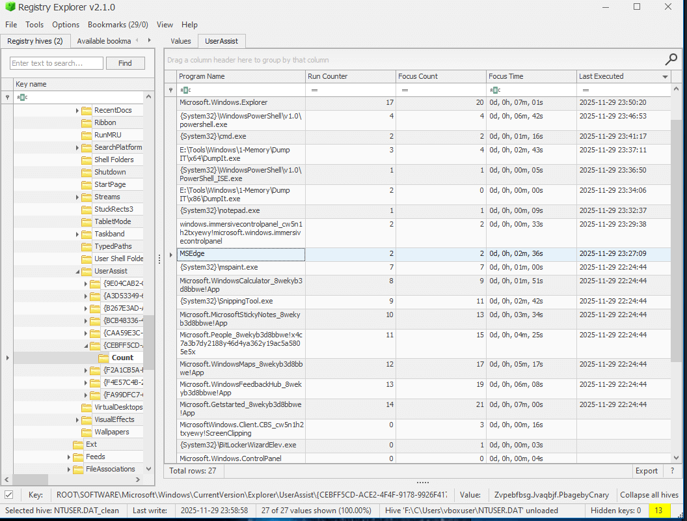Click the Registry Explorer app icon
Image resolution: width=687 pixels, height=521 pixels.
point(9,7)
